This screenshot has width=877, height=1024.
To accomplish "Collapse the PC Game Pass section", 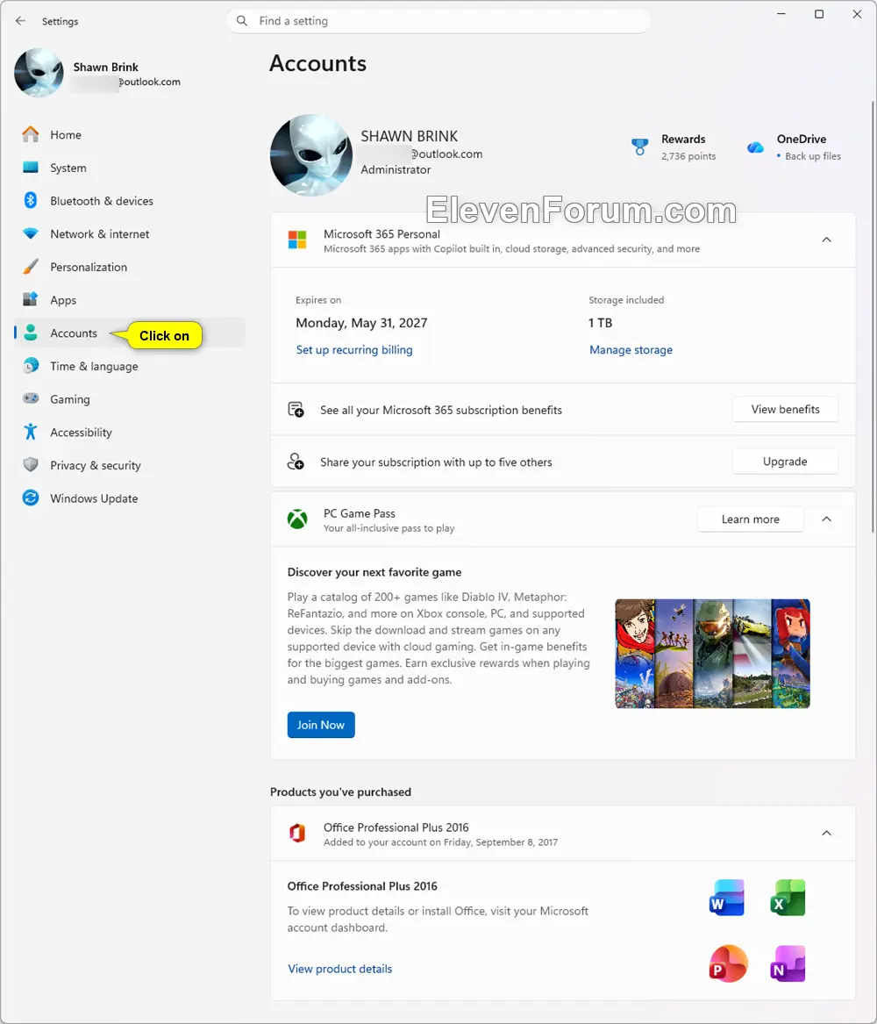I will click(x=826, y=519).
